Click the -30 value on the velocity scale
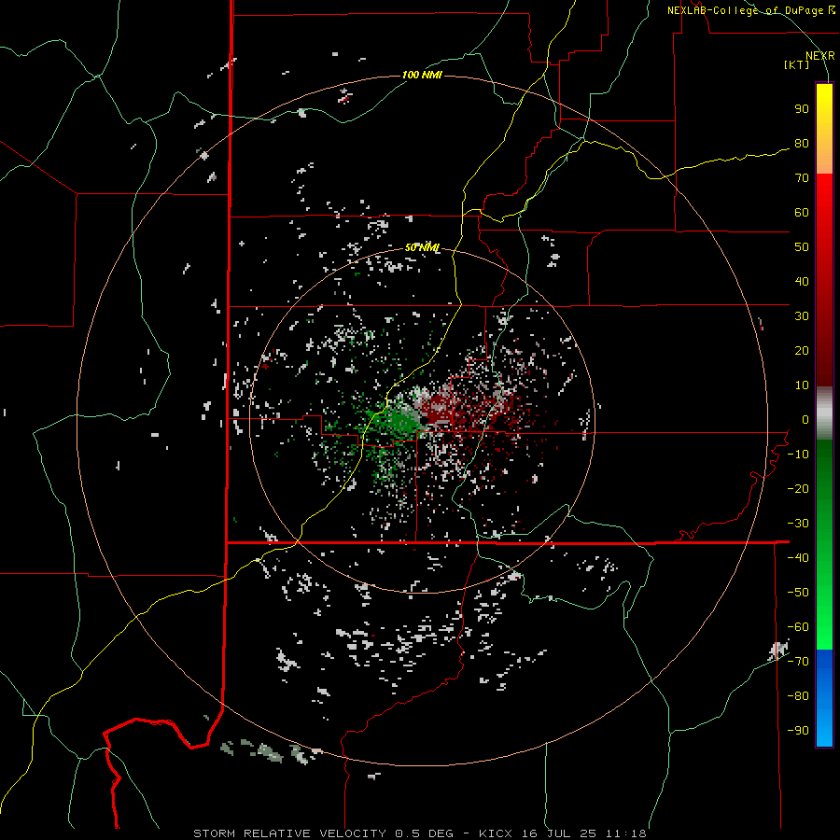840x840 pixels. pos(798,524)
